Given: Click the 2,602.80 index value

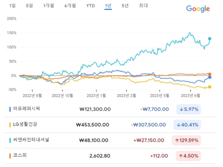Looking at the screenshot, I should tap(100, 156).
